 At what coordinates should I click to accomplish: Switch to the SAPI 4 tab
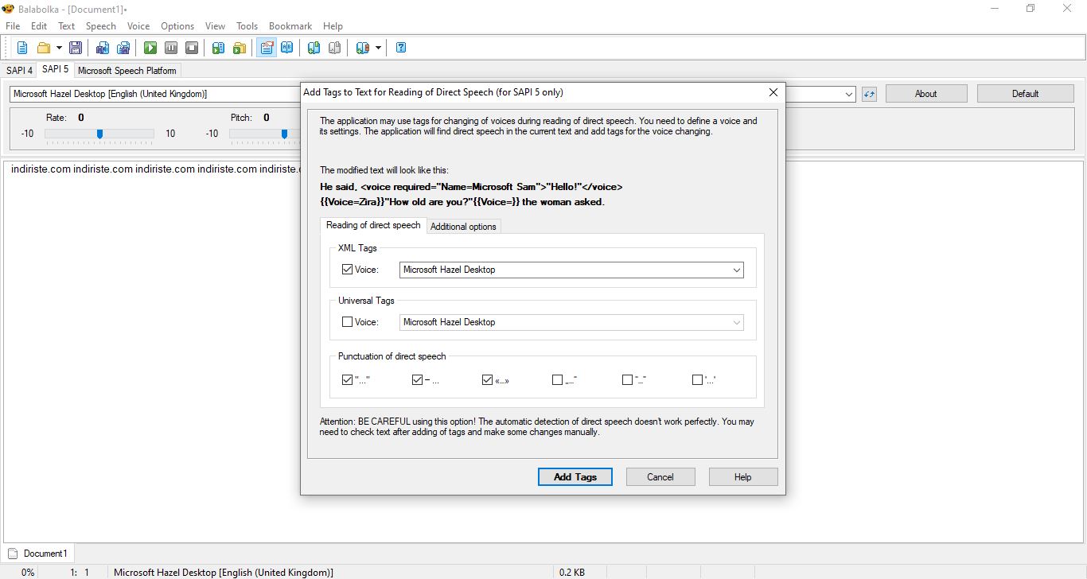click(20, 71)
